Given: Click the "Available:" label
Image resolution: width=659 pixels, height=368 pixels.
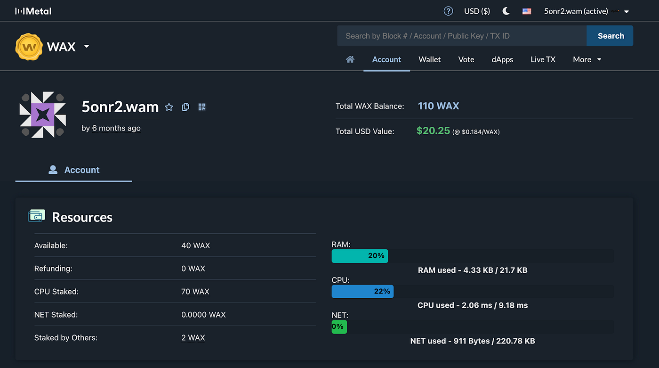Looking at the screenshot, I should point(51,245).
